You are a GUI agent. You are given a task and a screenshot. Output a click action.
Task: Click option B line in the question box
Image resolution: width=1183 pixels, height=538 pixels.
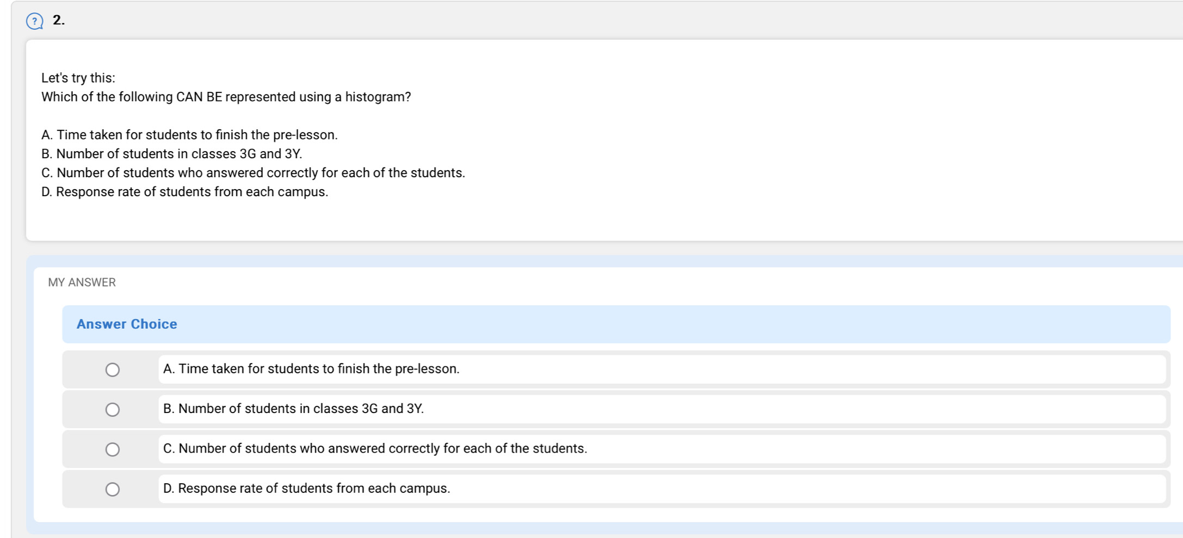[x=171, y=154]
